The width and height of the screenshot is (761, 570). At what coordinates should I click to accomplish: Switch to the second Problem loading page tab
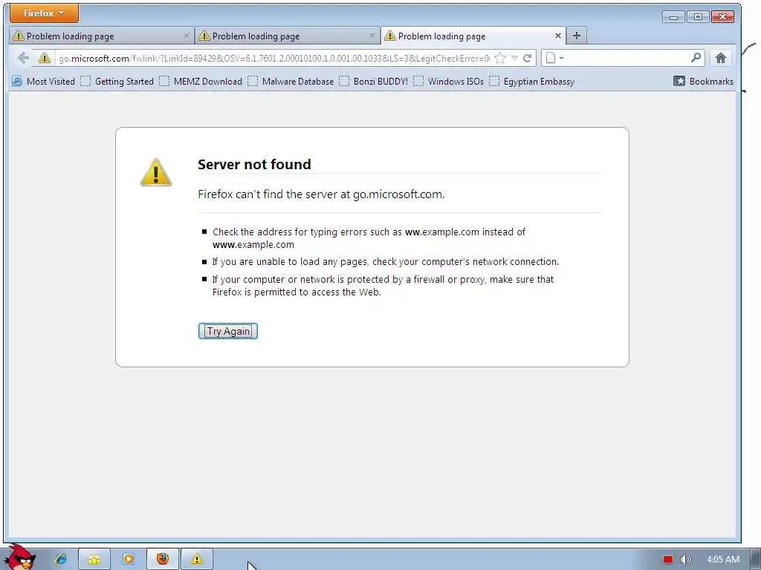point(288,36)
